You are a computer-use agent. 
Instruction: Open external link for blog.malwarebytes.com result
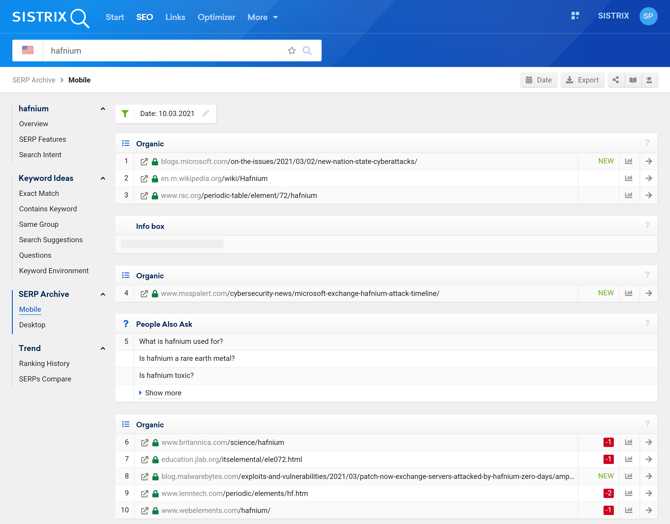pos(145,477)
